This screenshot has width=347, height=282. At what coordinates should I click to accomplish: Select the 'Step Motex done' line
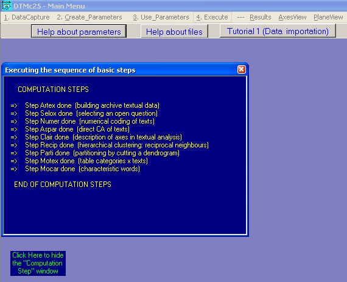pos(79,161)
